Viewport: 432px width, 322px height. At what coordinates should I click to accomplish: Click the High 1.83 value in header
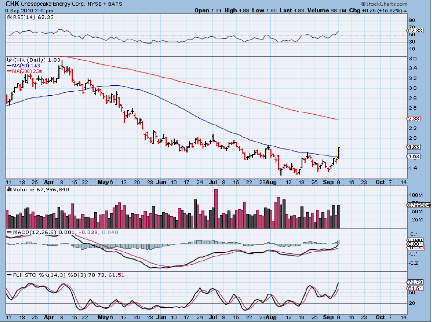tap(237, 11)
